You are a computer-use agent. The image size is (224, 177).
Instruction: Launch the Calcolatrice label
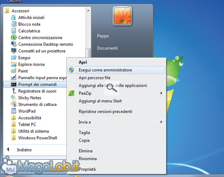pos(29,31)
